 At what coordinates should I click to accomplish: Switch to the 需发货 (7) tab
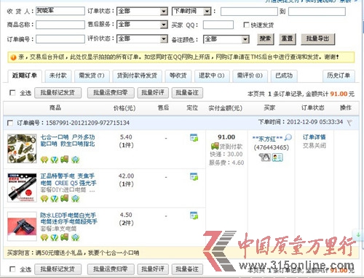pos(92,76)
